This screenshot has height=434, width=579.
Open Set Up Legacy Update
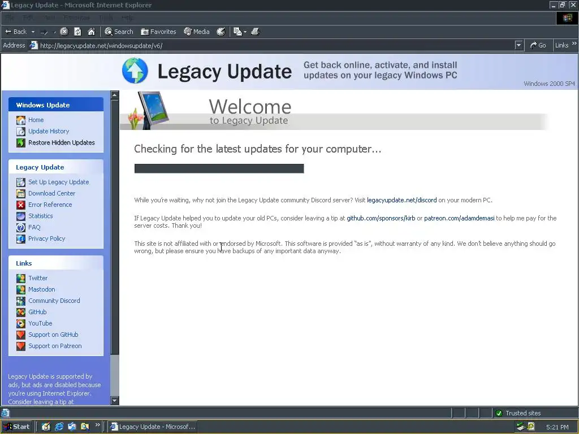(59, 182)
